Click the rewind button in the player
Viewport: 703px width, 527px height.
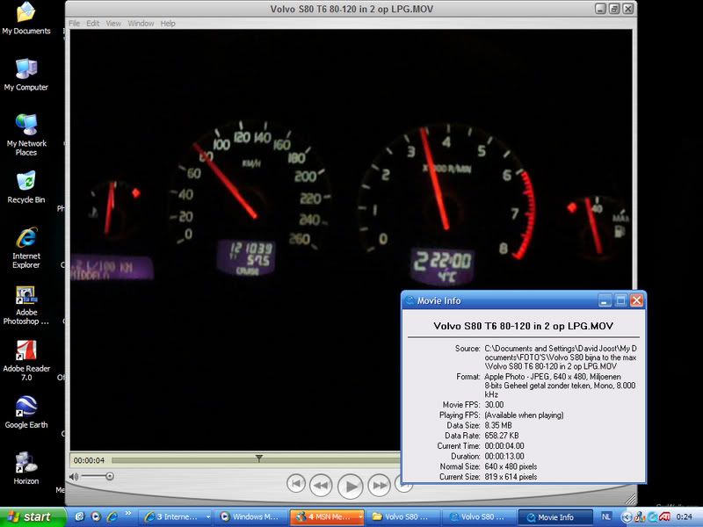[321, 485]
